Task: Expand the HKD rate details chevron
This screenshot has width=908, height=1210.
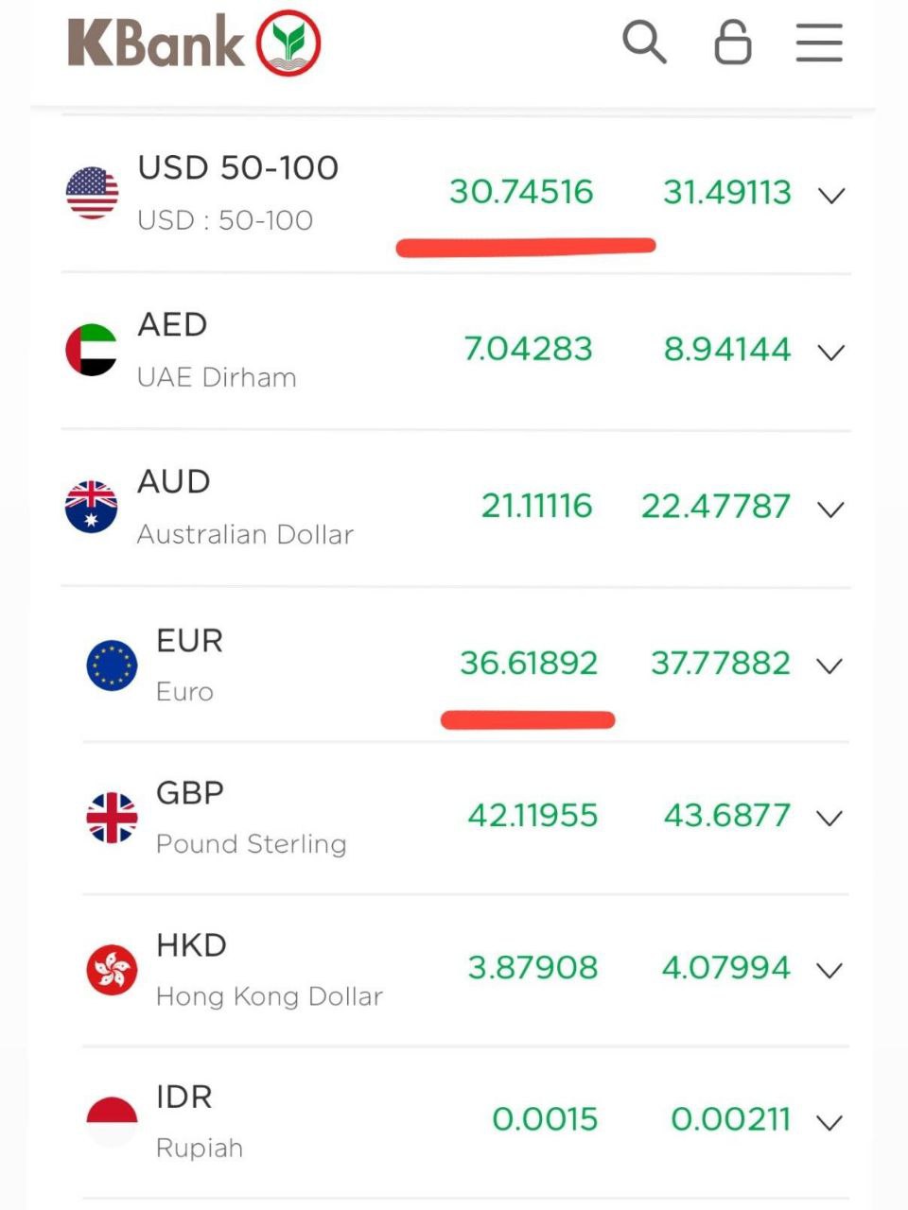Action: click(x=829, y=971)
